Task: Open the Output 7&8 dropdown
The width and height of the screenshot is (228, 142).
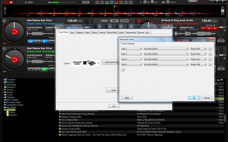Action: tap(198, 64)
